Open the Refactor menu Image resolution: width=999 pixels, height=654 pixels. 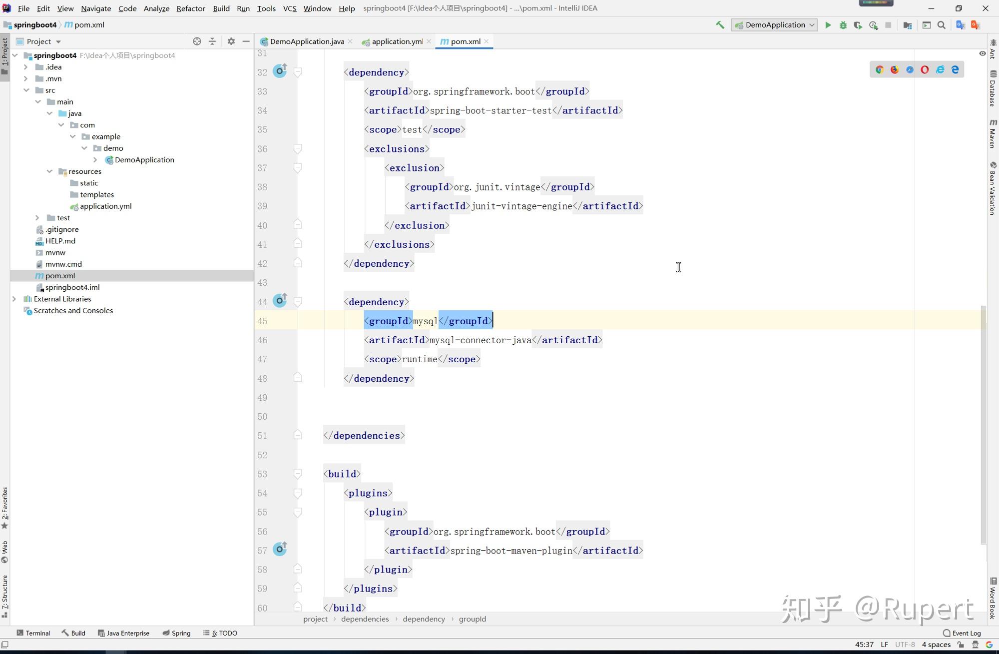[x=190, y=8]
